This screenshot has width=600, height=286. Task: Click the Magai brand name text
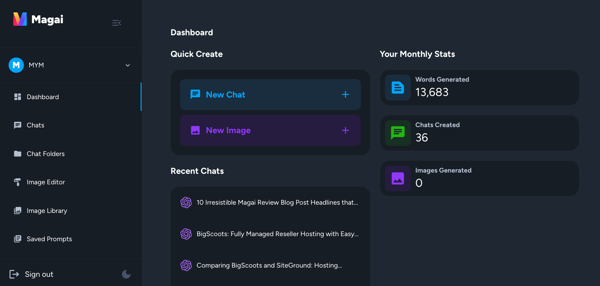(x=47, y=19)
